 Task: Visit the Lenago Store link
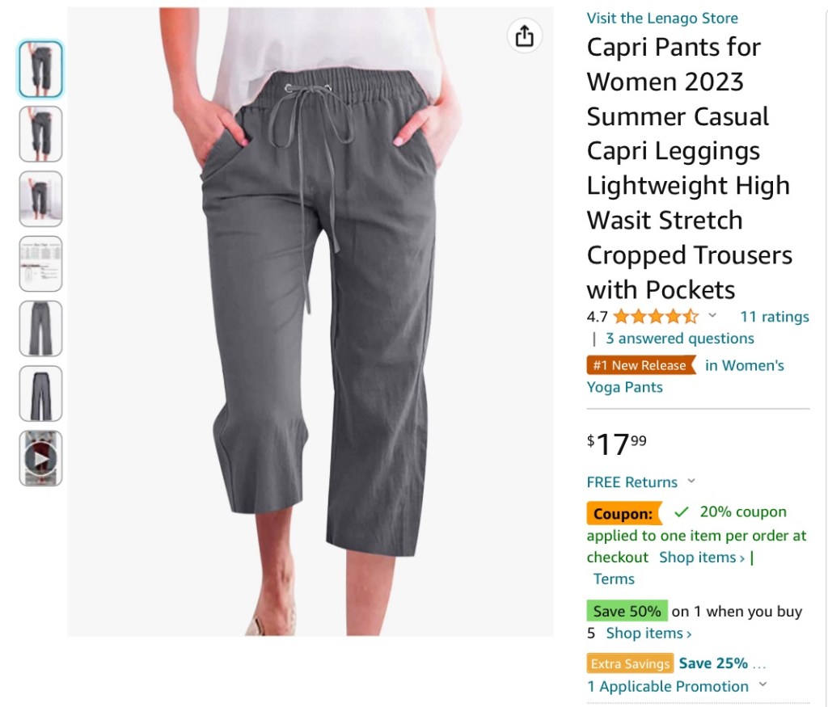coord(662,18)
